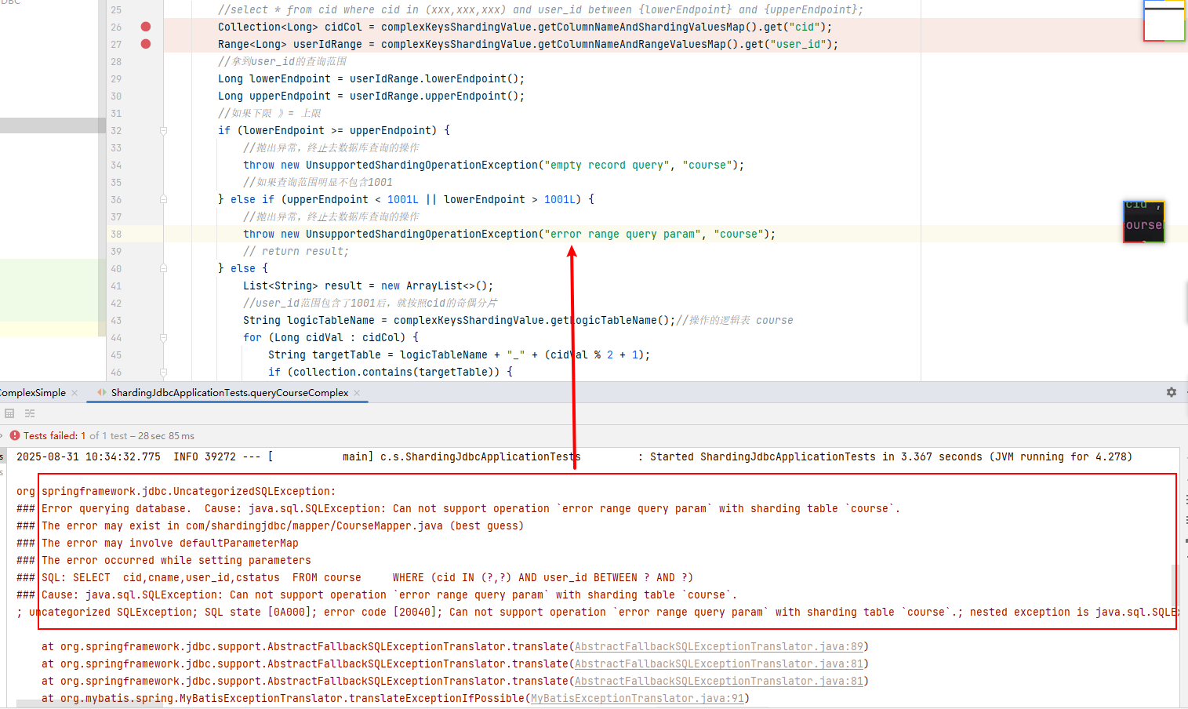The height and width of the screenshot is (709, 1188).
Task: Close the ComplexSimple tab
Action: coord(74,393)
